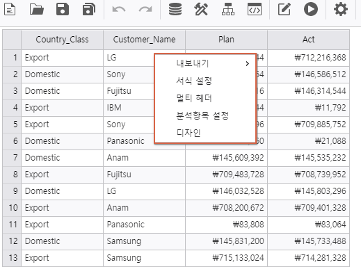Click the Panasonic cell in row 11
The height and width of the screenshot is (267, 361).
144,225
